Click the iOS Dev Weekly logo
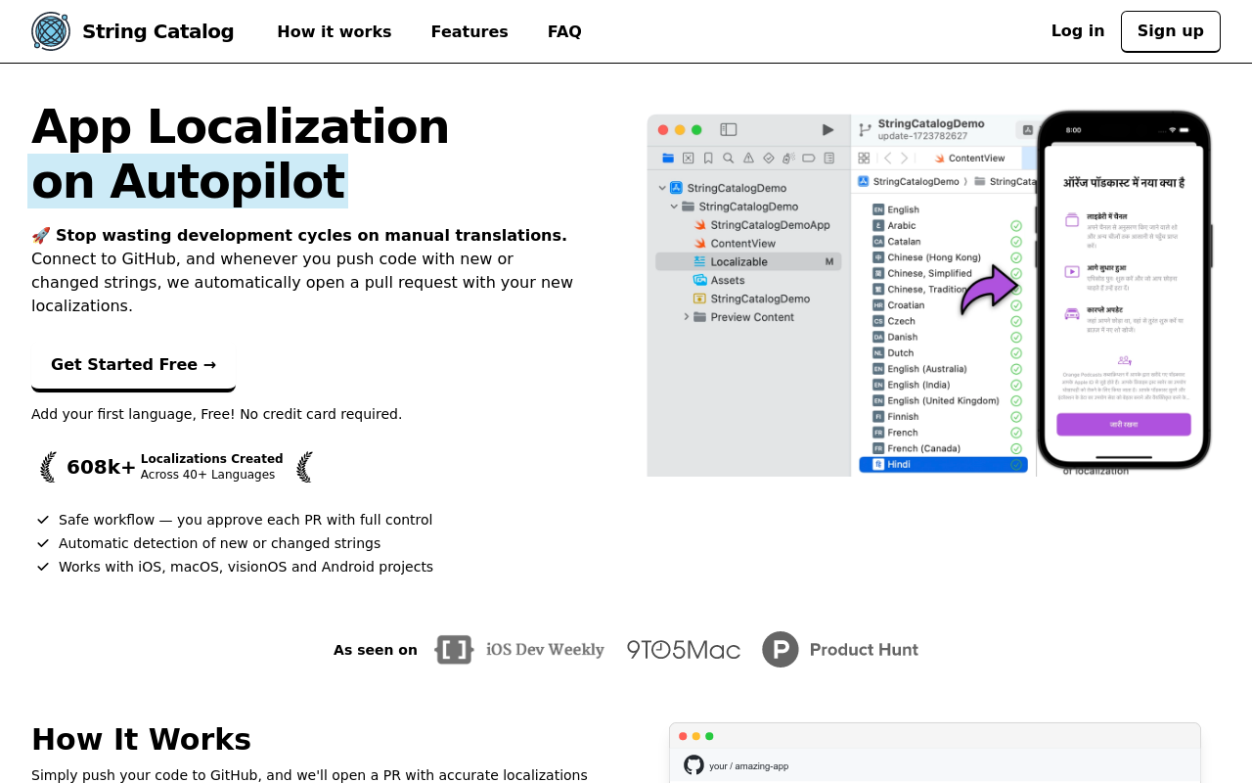 click(x=519, y=650)
